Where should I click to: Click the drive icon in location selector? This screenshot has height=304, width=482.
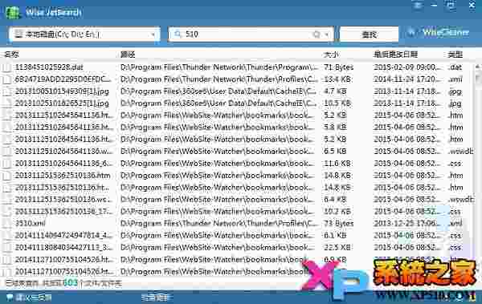(18, 34)
